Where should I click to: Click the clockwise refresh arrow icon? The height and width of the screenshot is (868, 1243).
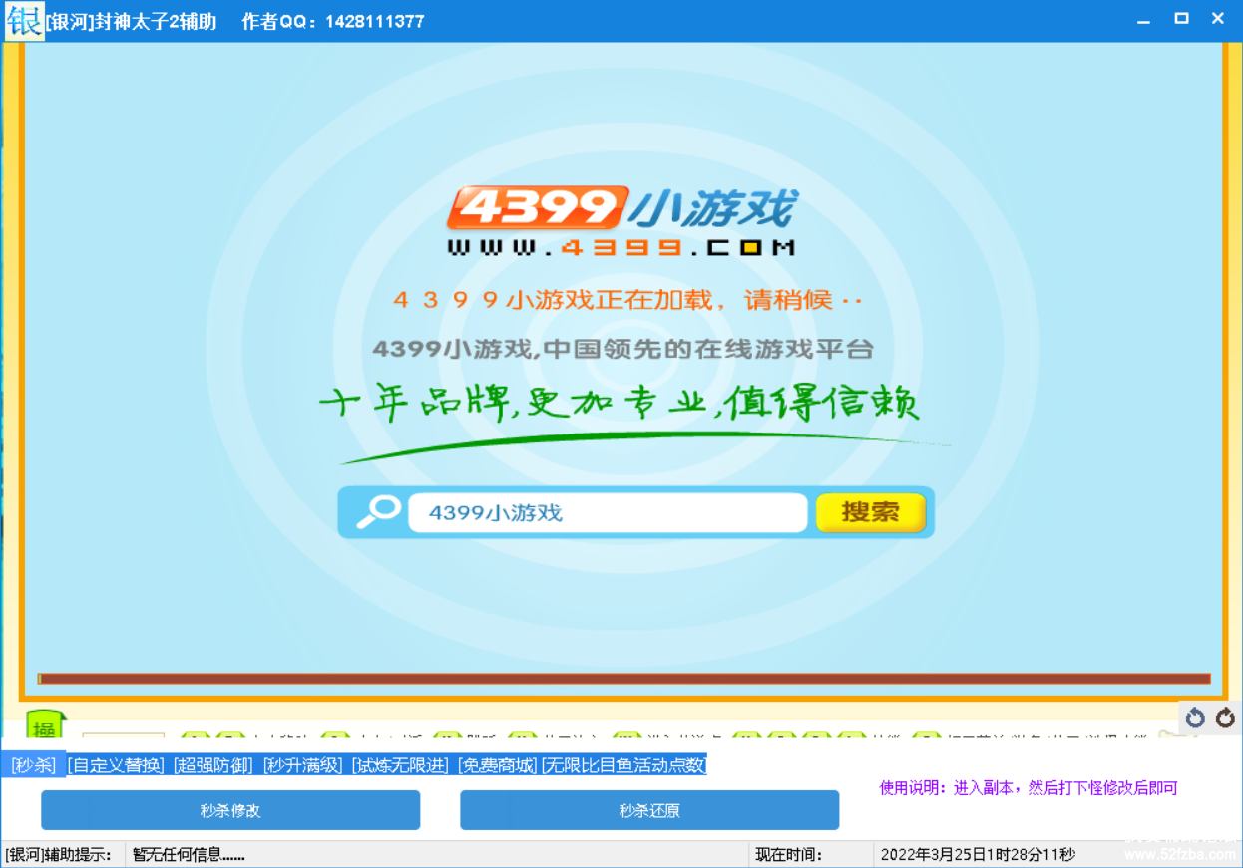click(x=1225, y=718)
